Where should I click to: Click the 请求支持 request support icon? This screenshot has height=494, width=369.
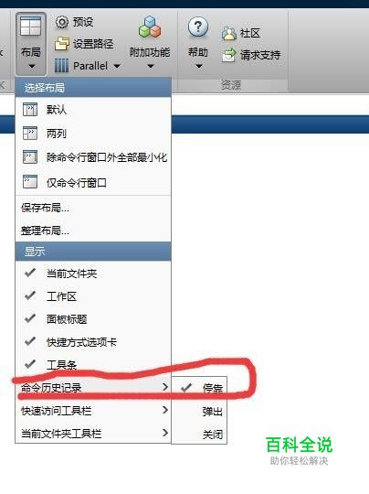tap(229, 55)
